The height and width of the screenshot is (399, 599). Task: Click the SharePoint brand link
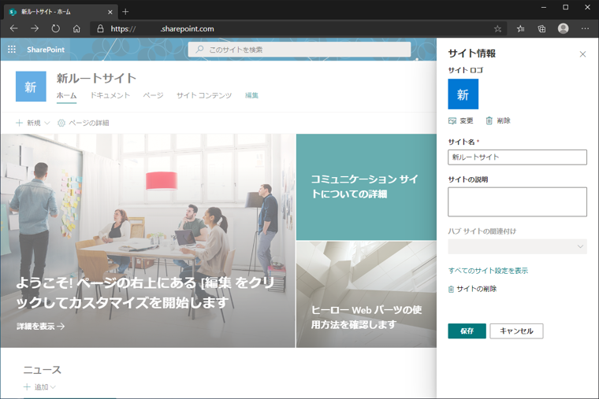pyautogui.click(x=46, y=50)
